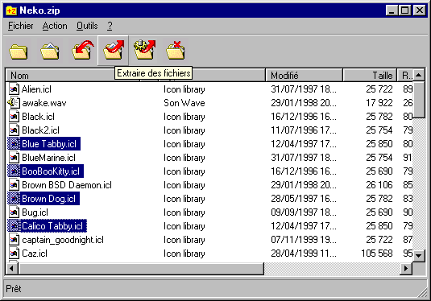Viewport: 431px width, 301px height.
Task: Click the open archive toolbar icon
Action: (50, 51)
